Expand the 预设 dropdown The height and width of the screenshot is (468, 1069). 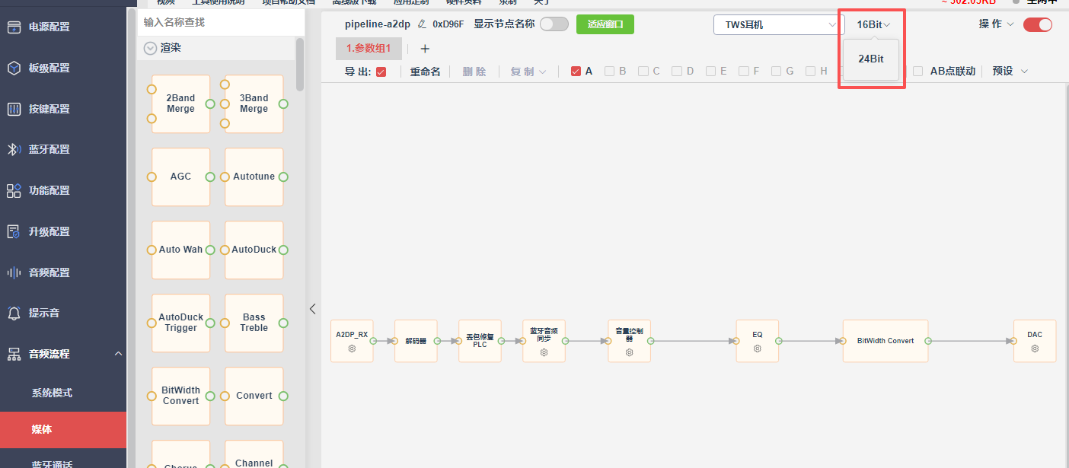pyautogui.click(x=1010, y=72)
